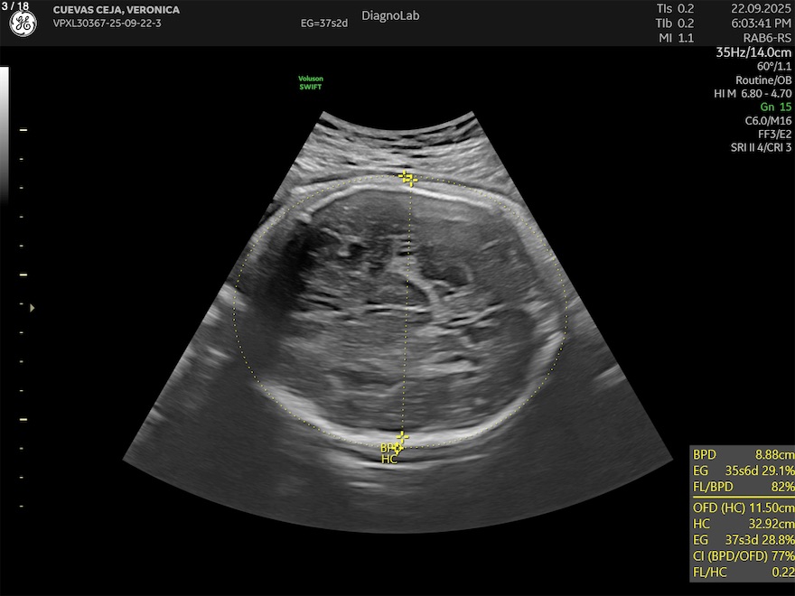
Task: Select the OFD (HC) 11.50cm result
Action: pos(743,508)
